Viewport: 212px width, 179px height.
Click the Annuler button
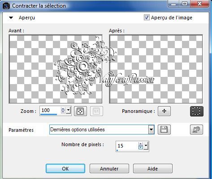[x=109, y=168]
